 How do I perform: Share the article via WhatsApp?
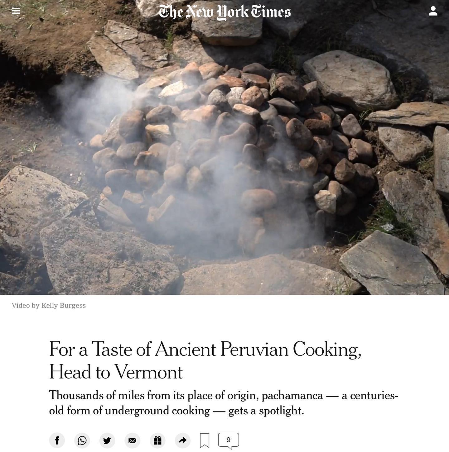point(82,440)
